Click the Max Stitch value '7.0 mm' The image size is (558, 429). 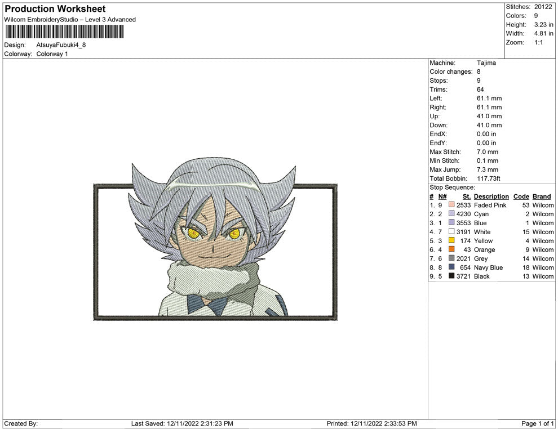(x=488, y=152)
